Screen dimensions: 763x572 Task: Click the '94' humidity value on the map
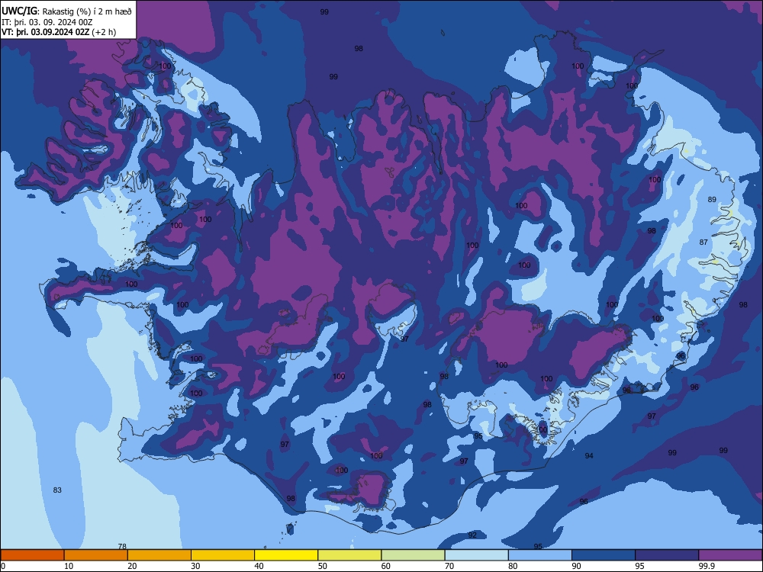click(x=589, y=456)
